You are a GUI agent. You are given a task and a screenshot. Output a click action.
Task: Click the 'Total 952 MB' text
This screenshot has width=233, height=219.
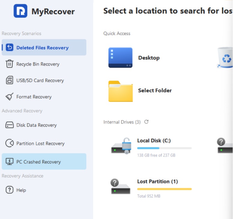point(149,196)
